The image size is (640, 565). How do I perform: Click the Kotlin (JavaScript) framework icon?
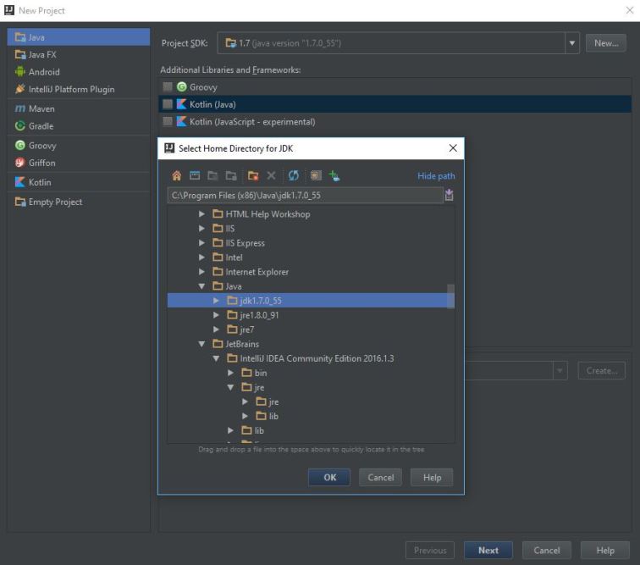pos(182,121)
